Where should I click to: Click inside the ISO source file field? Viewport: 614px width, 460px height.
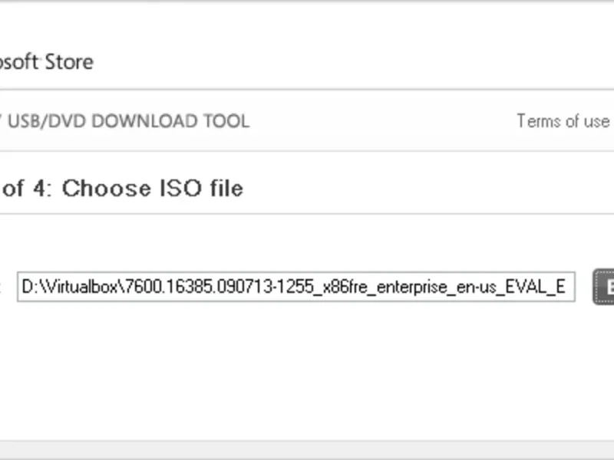295,287
